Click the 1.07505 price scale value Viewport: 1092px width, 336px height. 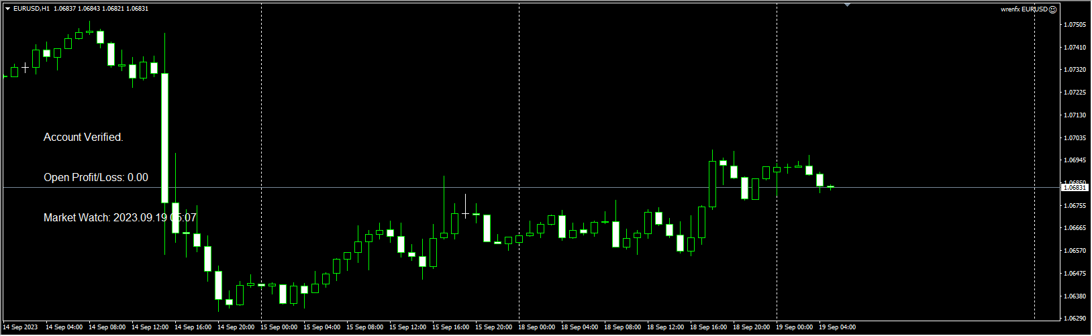[x=1075, y=25]
